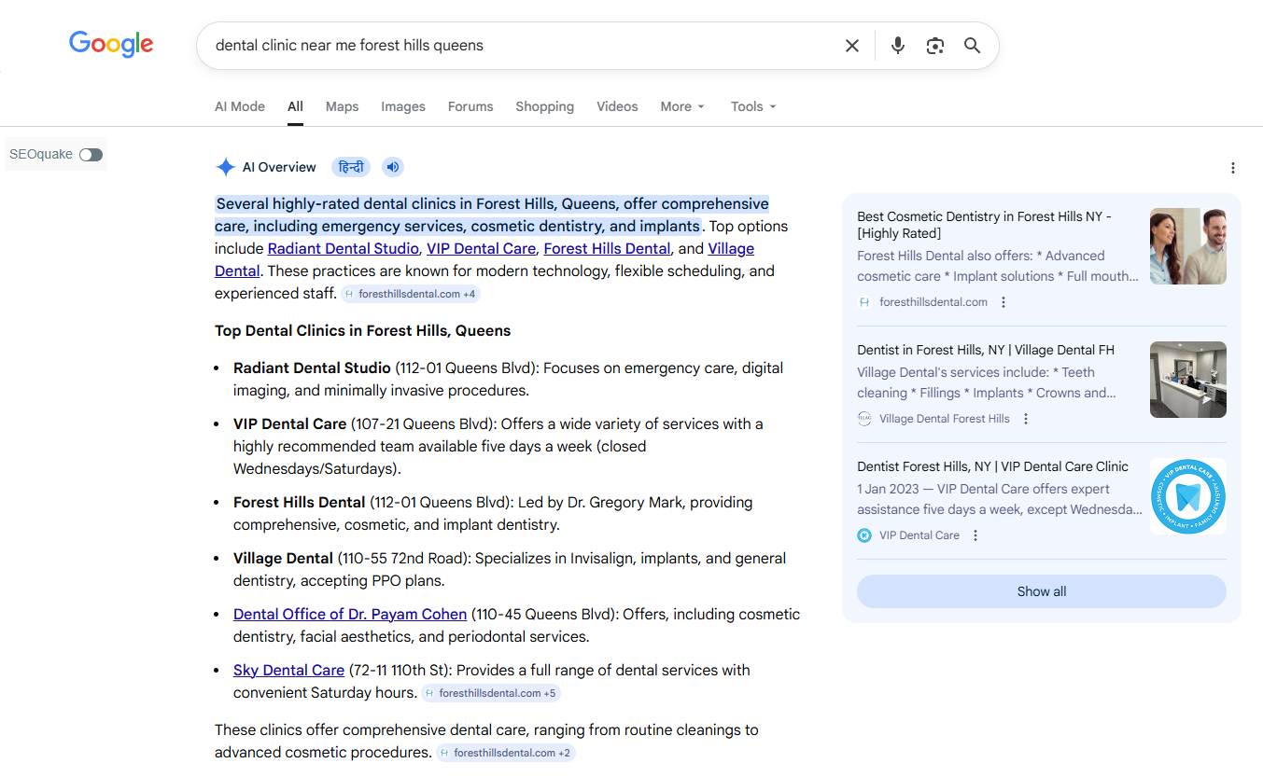Clear the search box with the X icon
1263x777 pixels.
click(x=852, y=46)
